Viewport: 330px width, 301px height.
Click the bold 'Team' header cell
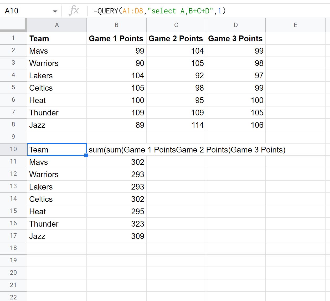[x=57, y=38]
